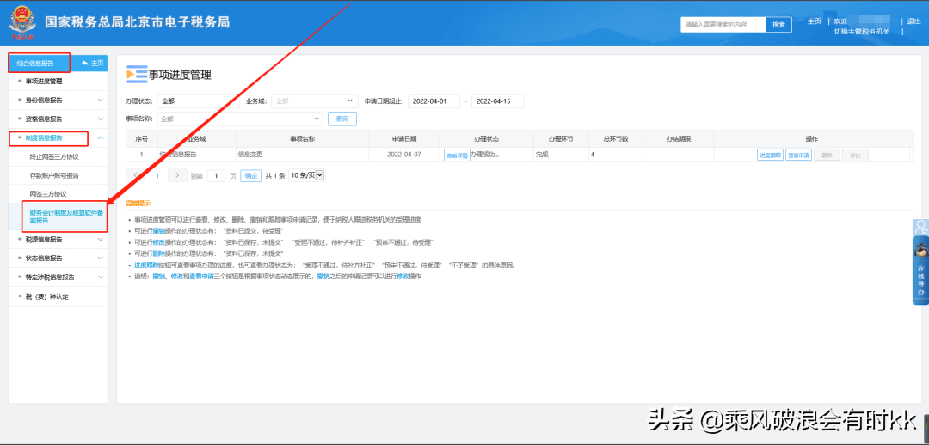Click the 查询 query button
The image size is (929, 445).
click(342, 119)
